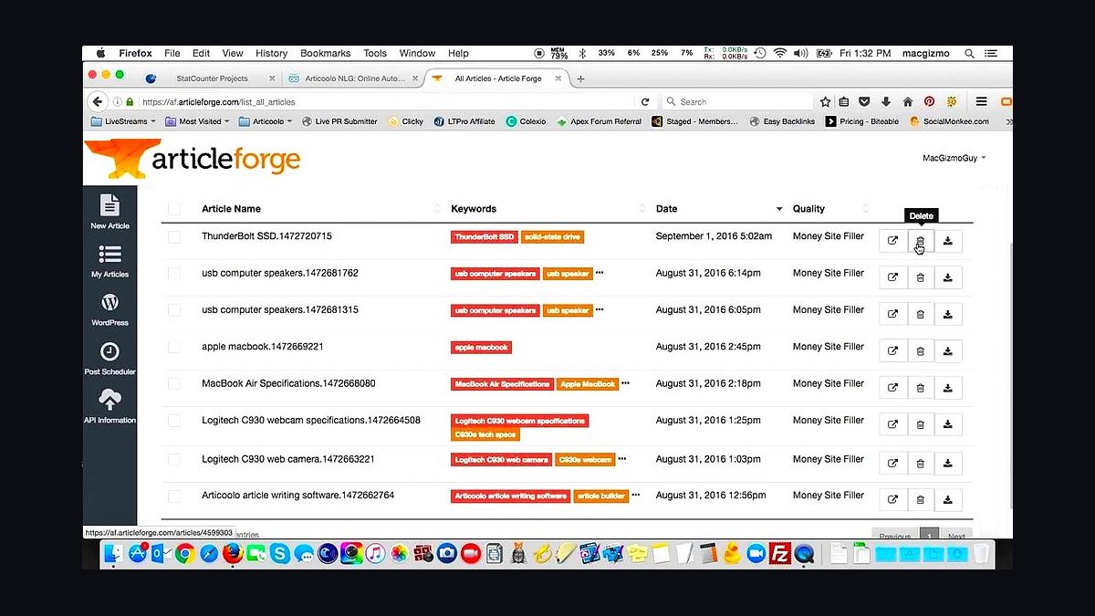
Task: Delete MacBook Air Specifications article
Action: tap(921, 388)
